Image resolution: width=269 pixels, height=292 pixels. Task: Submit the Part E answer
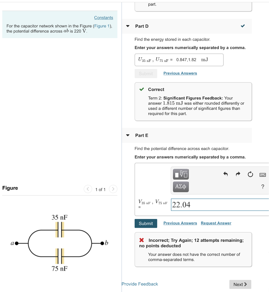tap(146, 223)
